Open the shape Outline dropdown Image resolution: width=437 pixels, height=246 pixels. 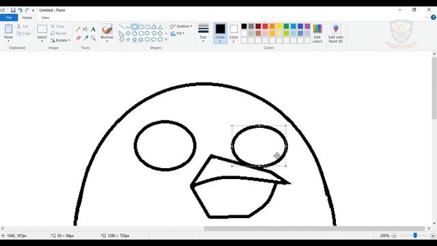pos(181,26)
